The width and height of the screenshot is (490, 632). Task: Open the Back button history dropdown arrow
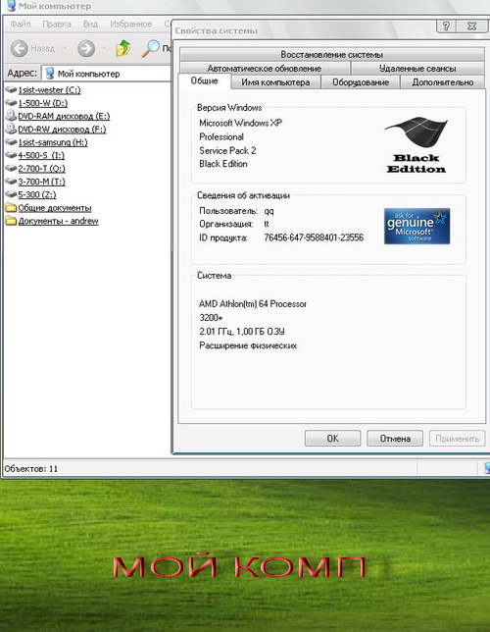65,49
